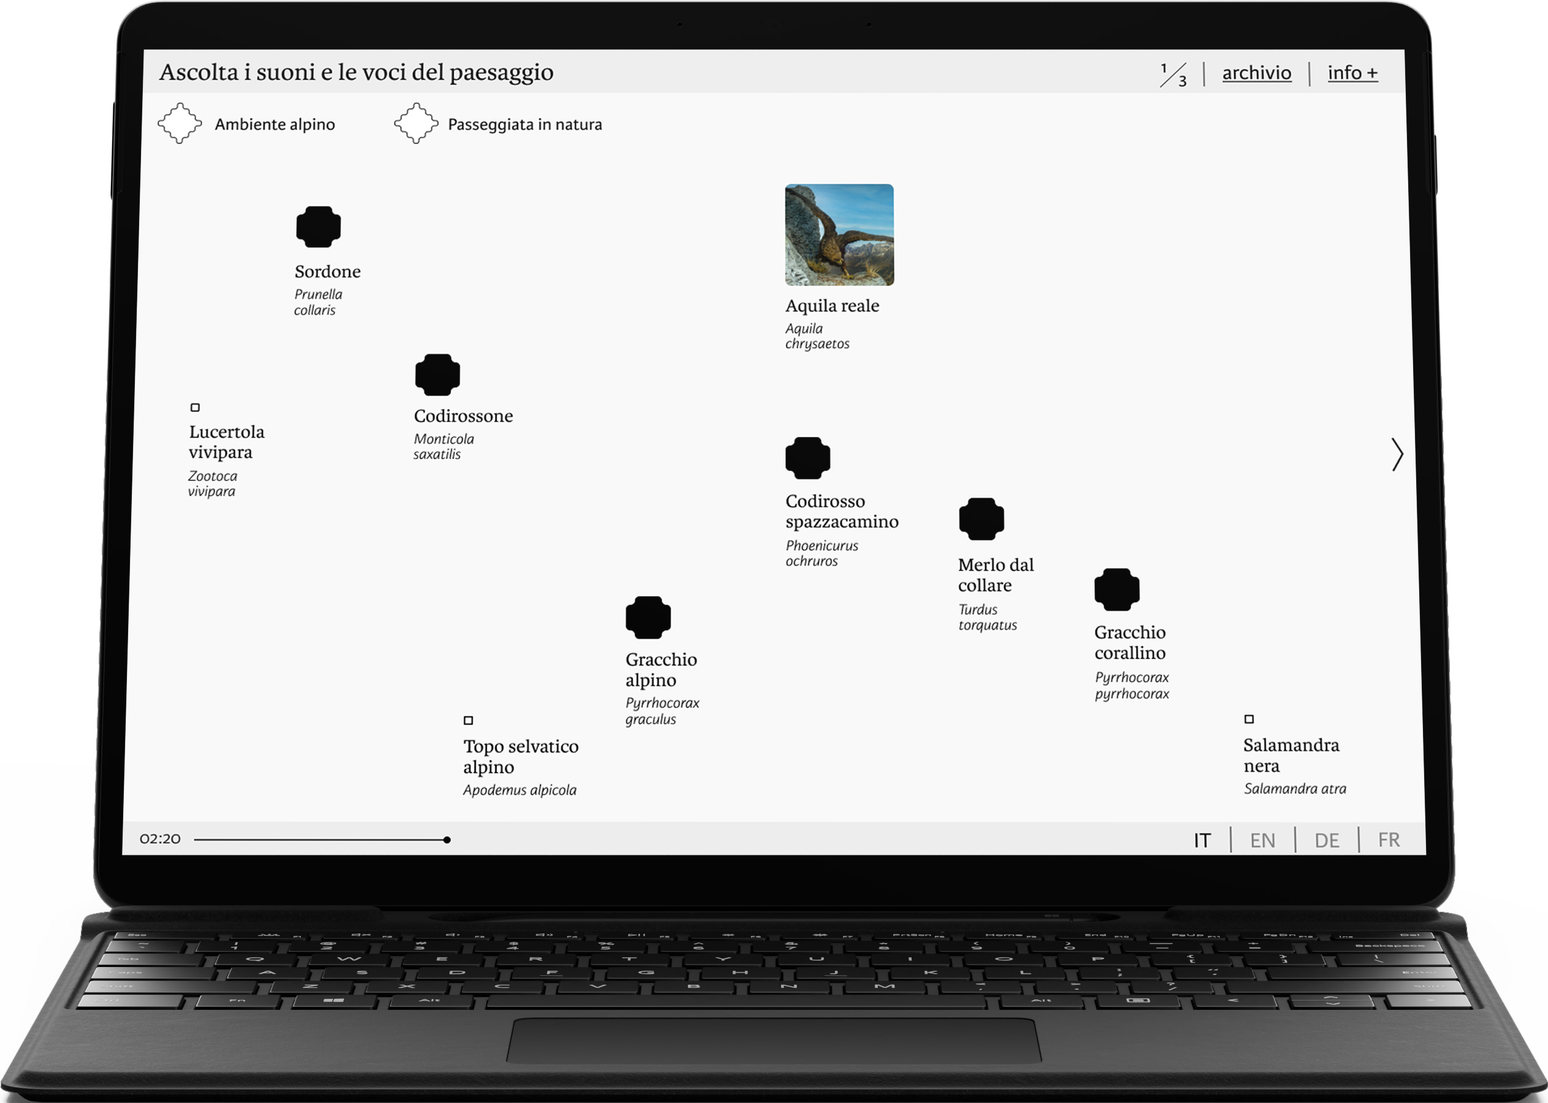The image size is (1548, 1103).
Task: Select the Lucertola vivipara small icon
Action: pos(194,407)
